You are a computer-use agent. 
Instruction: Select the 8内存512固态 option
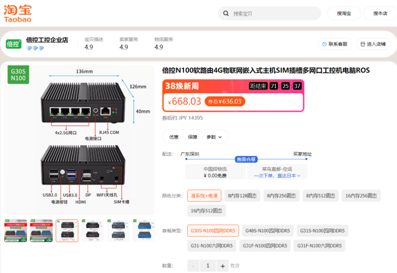click(321, 196)
